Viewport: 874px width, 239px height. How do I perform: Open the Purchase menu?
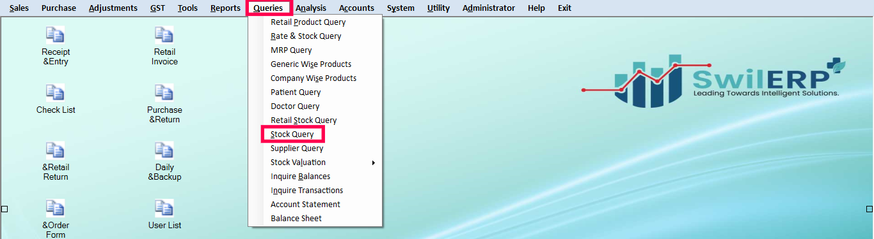click(59, 8)
